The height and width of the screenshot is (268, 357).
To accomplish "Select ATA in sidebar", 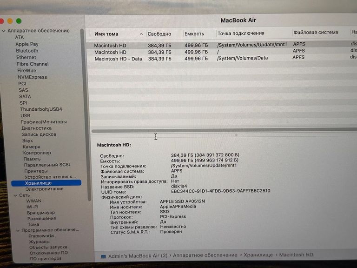I will 20,37.
